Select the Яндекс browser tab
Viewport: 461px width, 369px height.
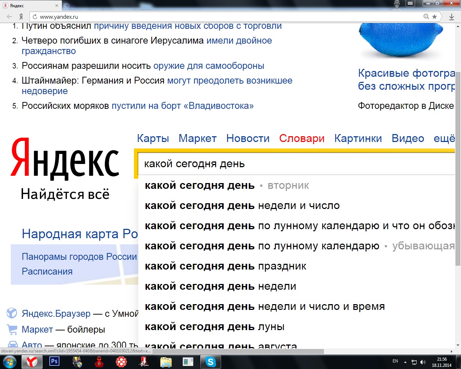(x=31, y=6)
